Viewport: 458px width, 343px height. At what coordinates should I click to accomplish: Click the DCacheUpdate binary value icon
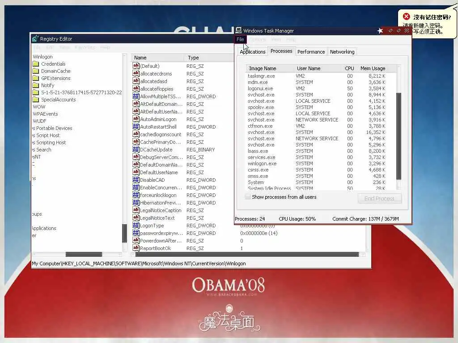[x=136, y=149]
